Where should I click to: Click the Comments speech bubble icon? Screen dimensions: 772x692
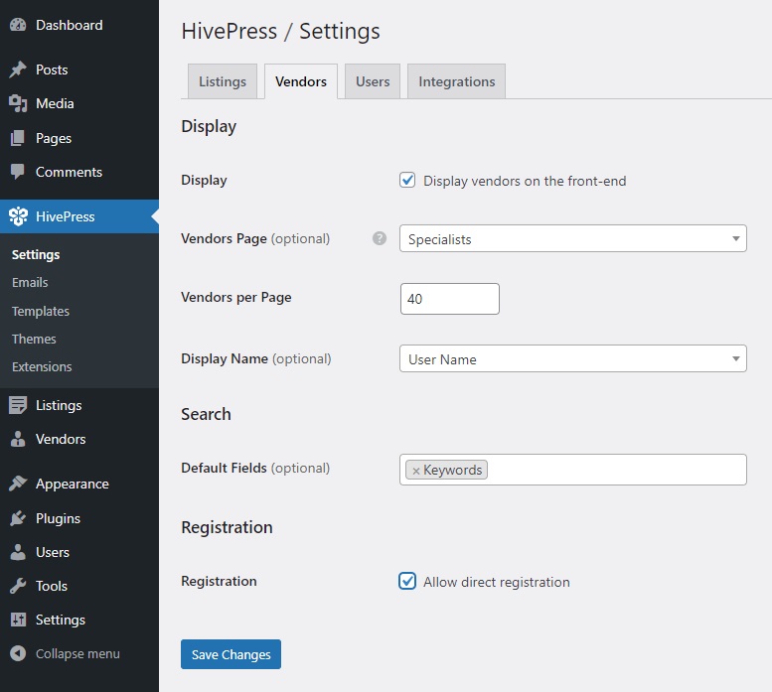18,172
